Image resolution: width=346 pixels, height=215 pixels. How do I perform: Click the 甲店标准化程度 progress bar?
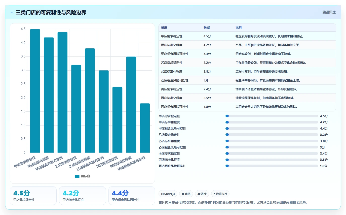point(272,122)
